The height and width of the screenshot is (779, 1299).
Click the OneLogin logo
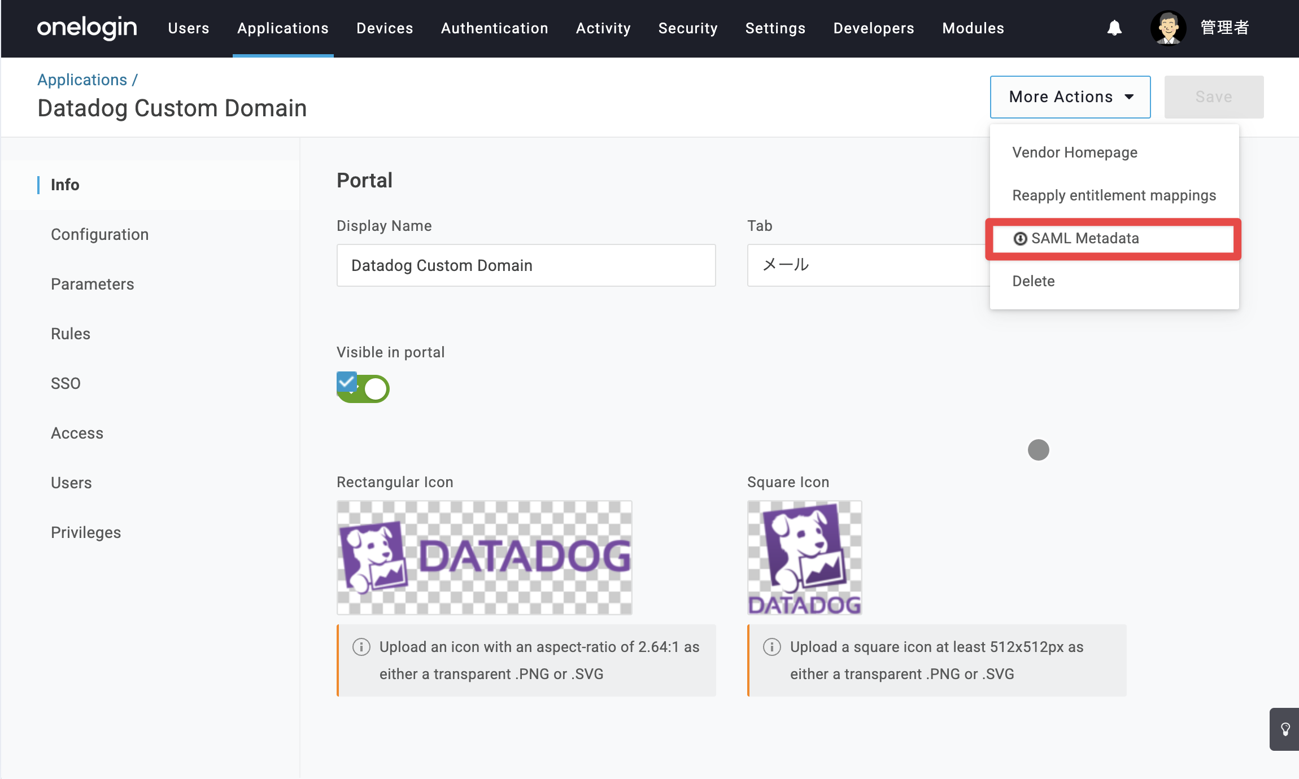tap(87, 28)
